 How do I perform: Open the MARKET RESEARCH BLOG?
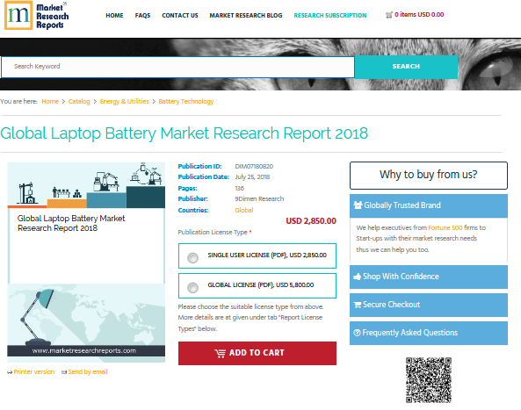[245, 16]
